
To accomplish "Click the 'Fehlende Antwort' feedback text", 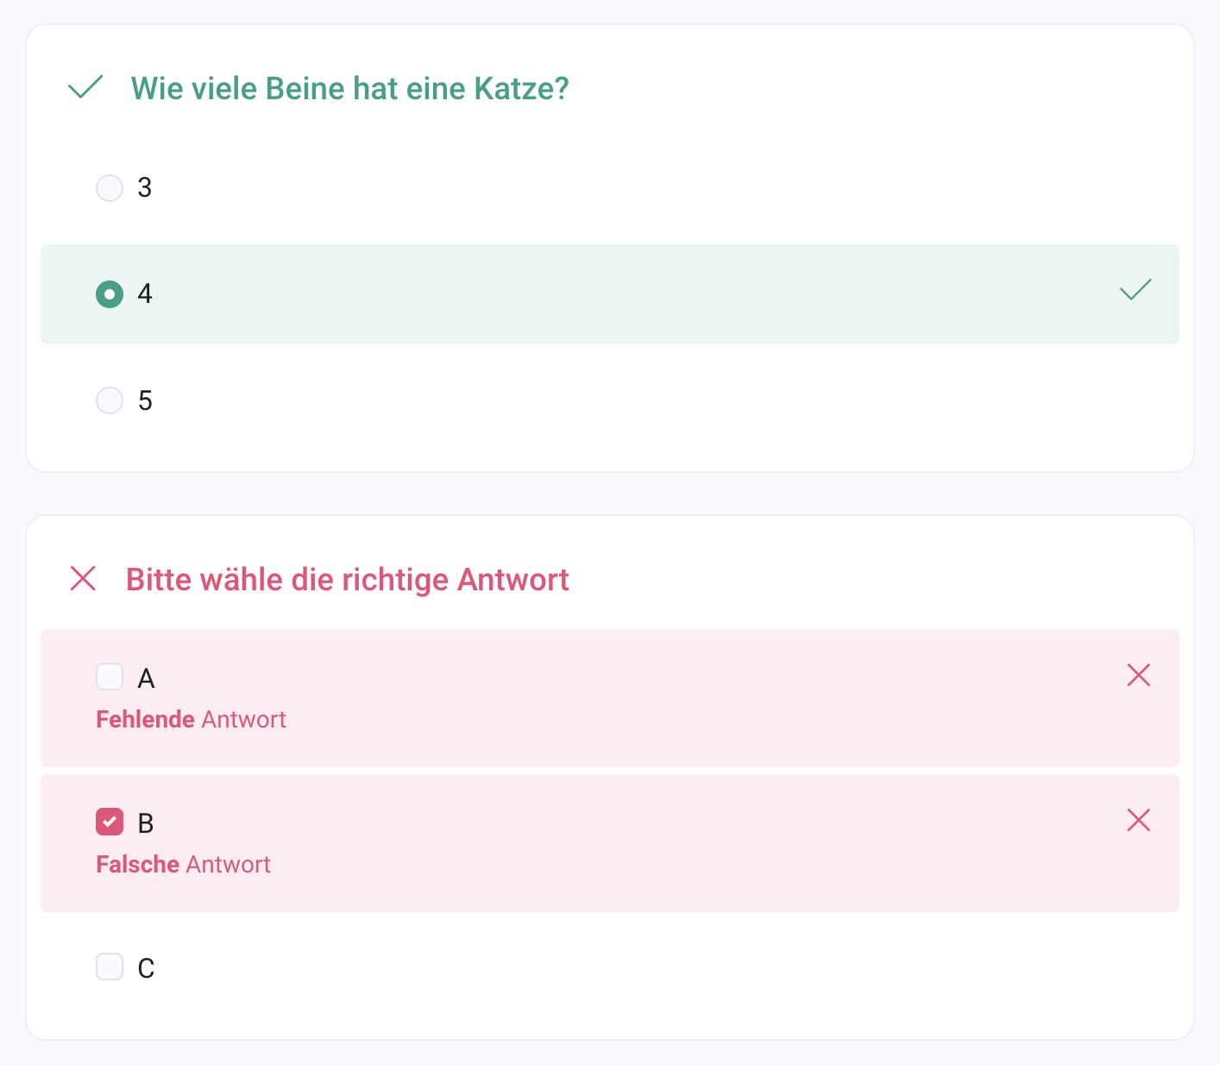I will pyautogui.click(x=191, y=720).
